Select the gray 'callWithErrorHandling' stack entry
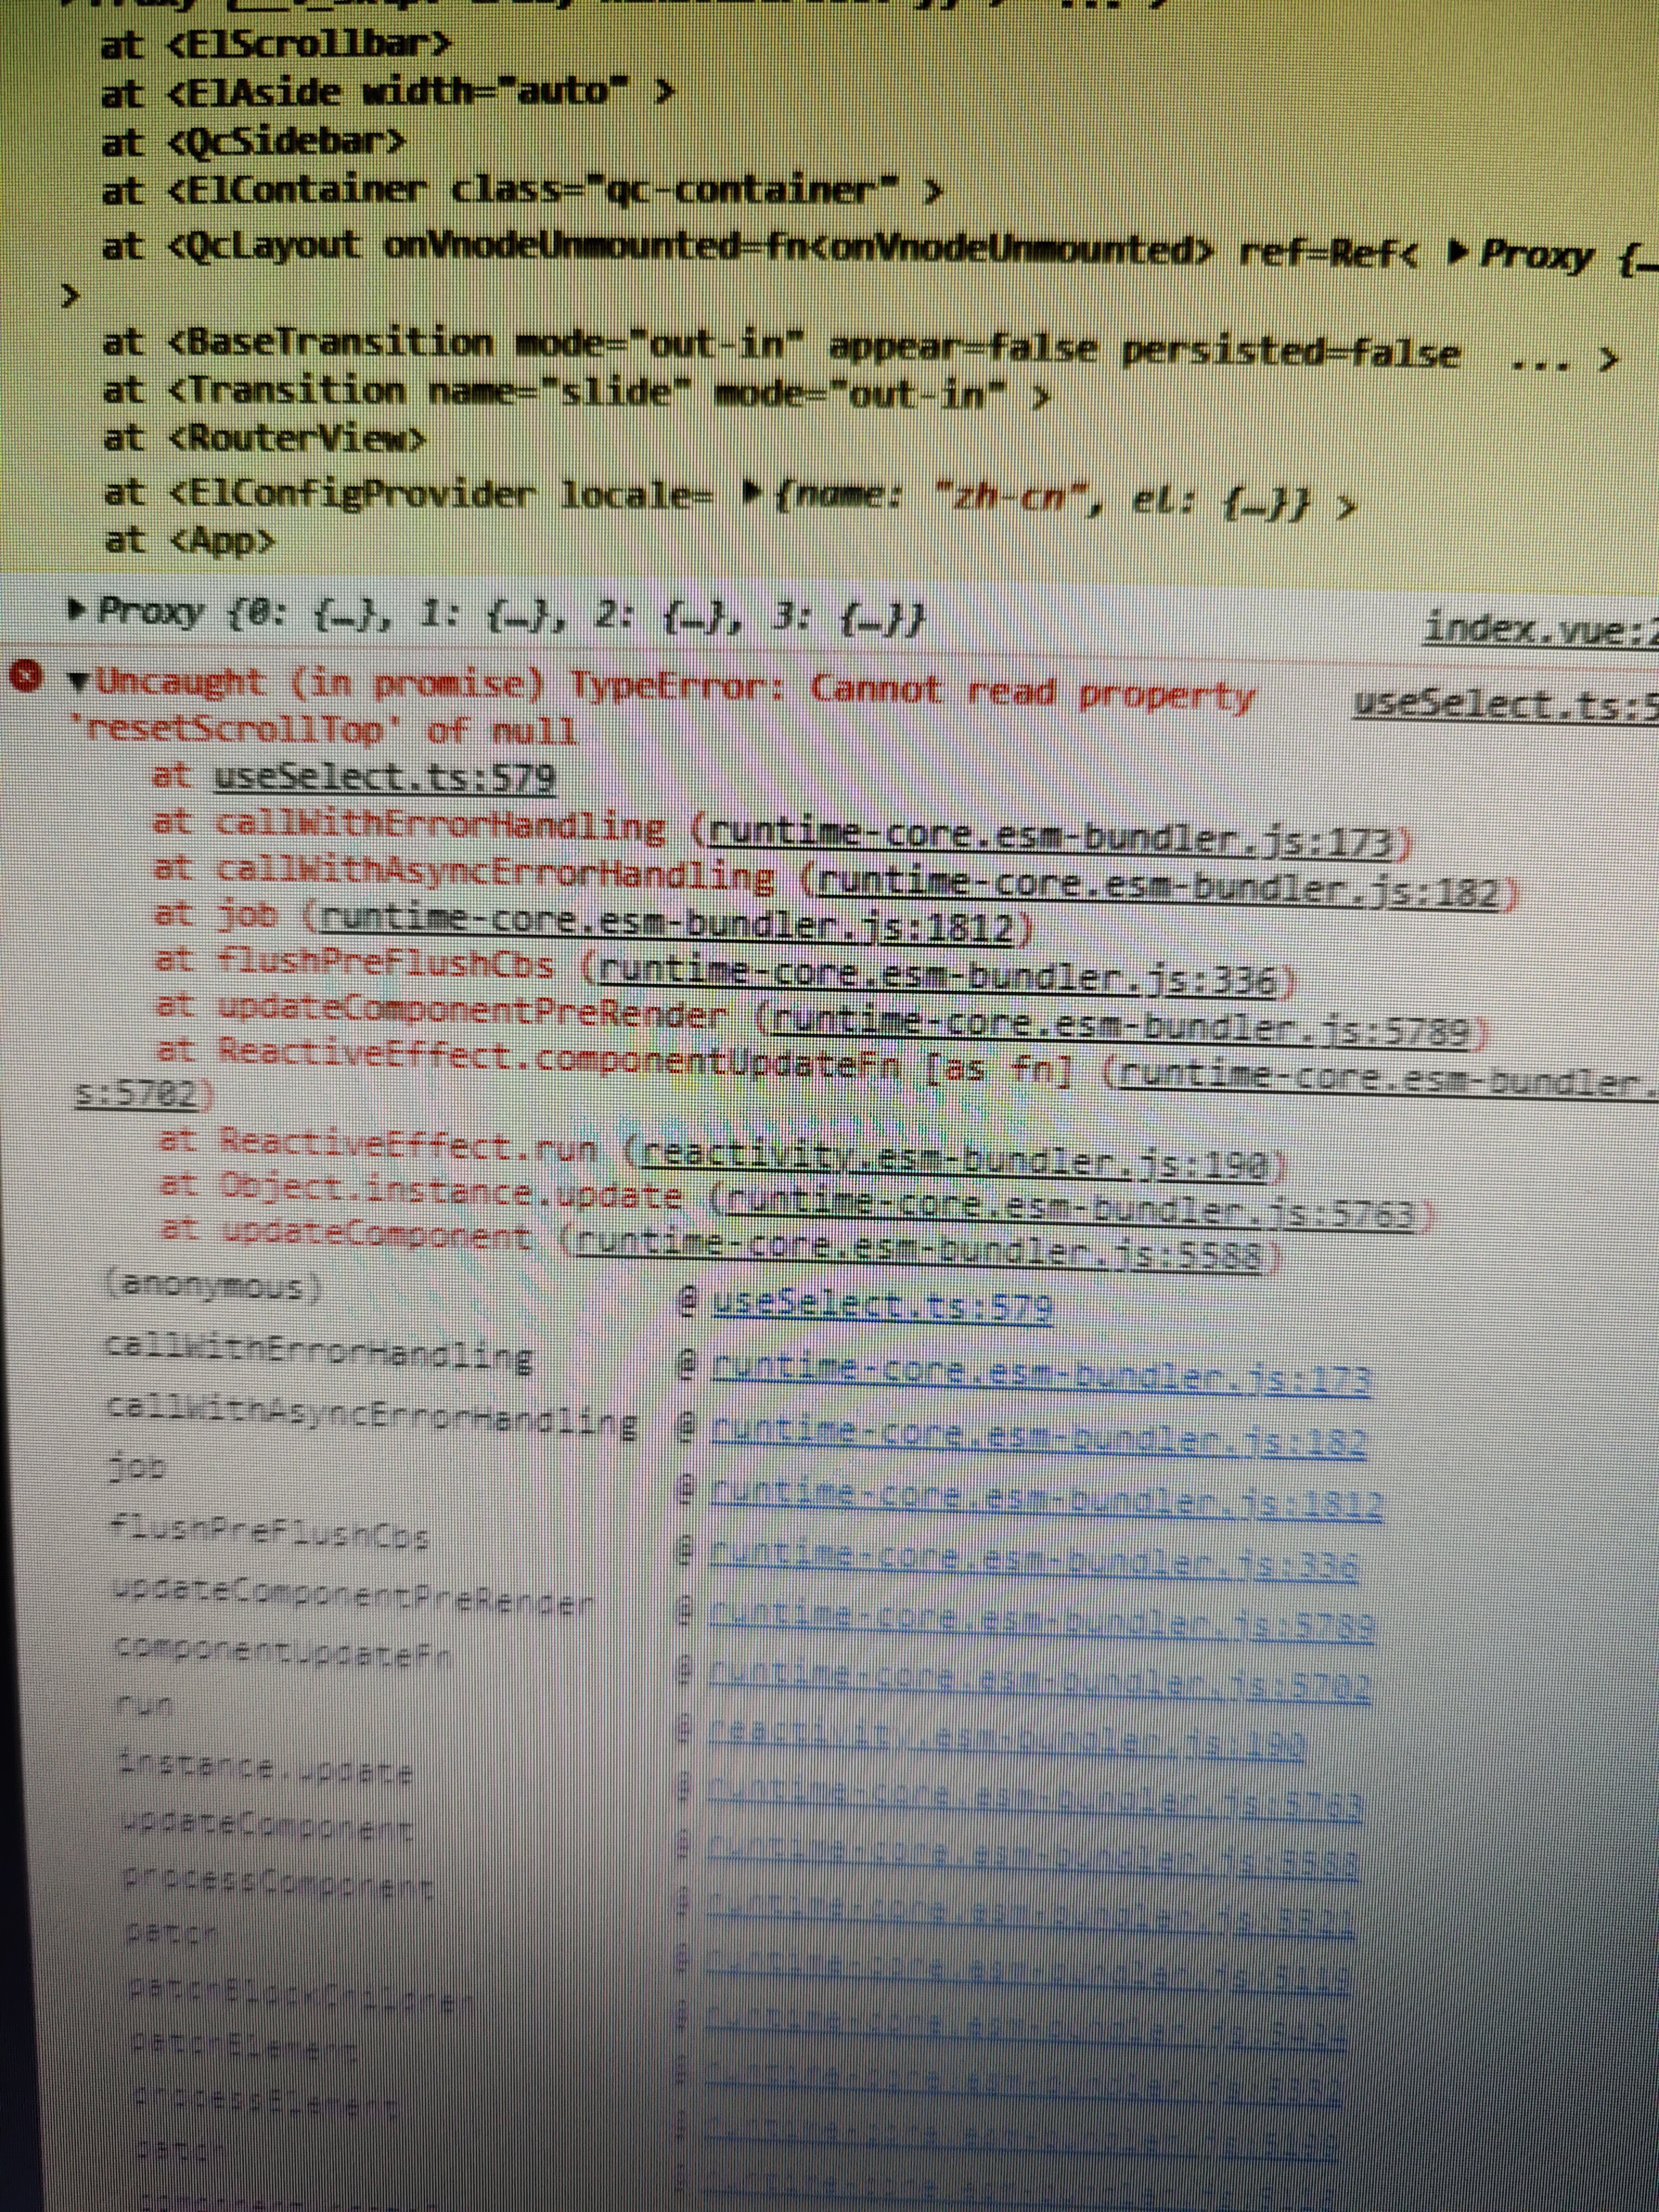1659x2212 pixels. [x=320, y=1356]
